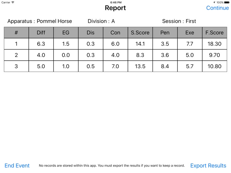Screen dimensions: 231x173
Task: Tap the Continue button
Action: click(217, 8)
